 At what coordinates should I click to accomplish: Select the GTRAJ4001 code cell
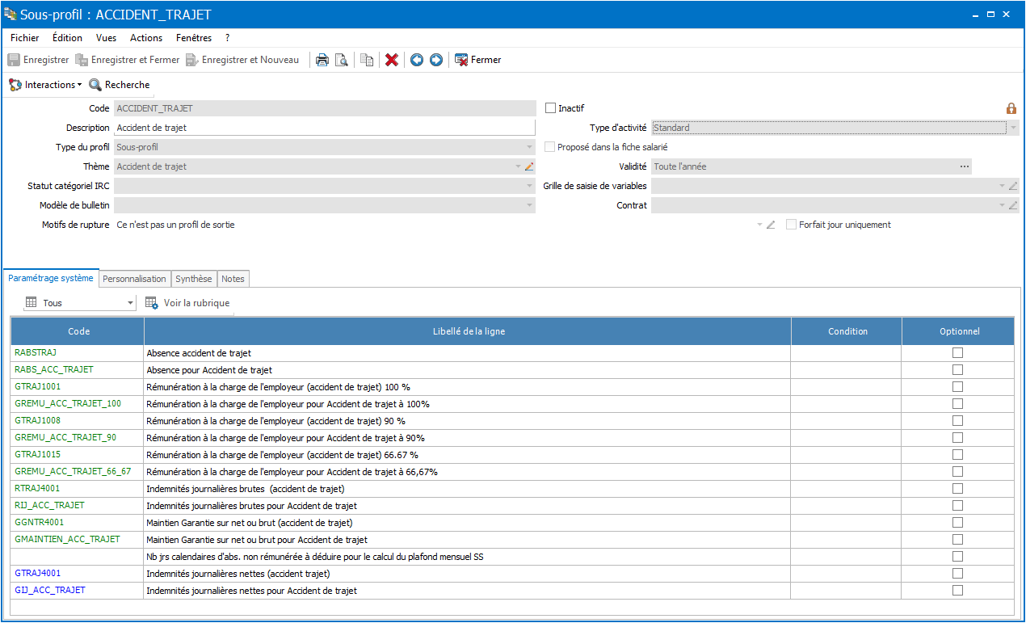tap(78, 574)
